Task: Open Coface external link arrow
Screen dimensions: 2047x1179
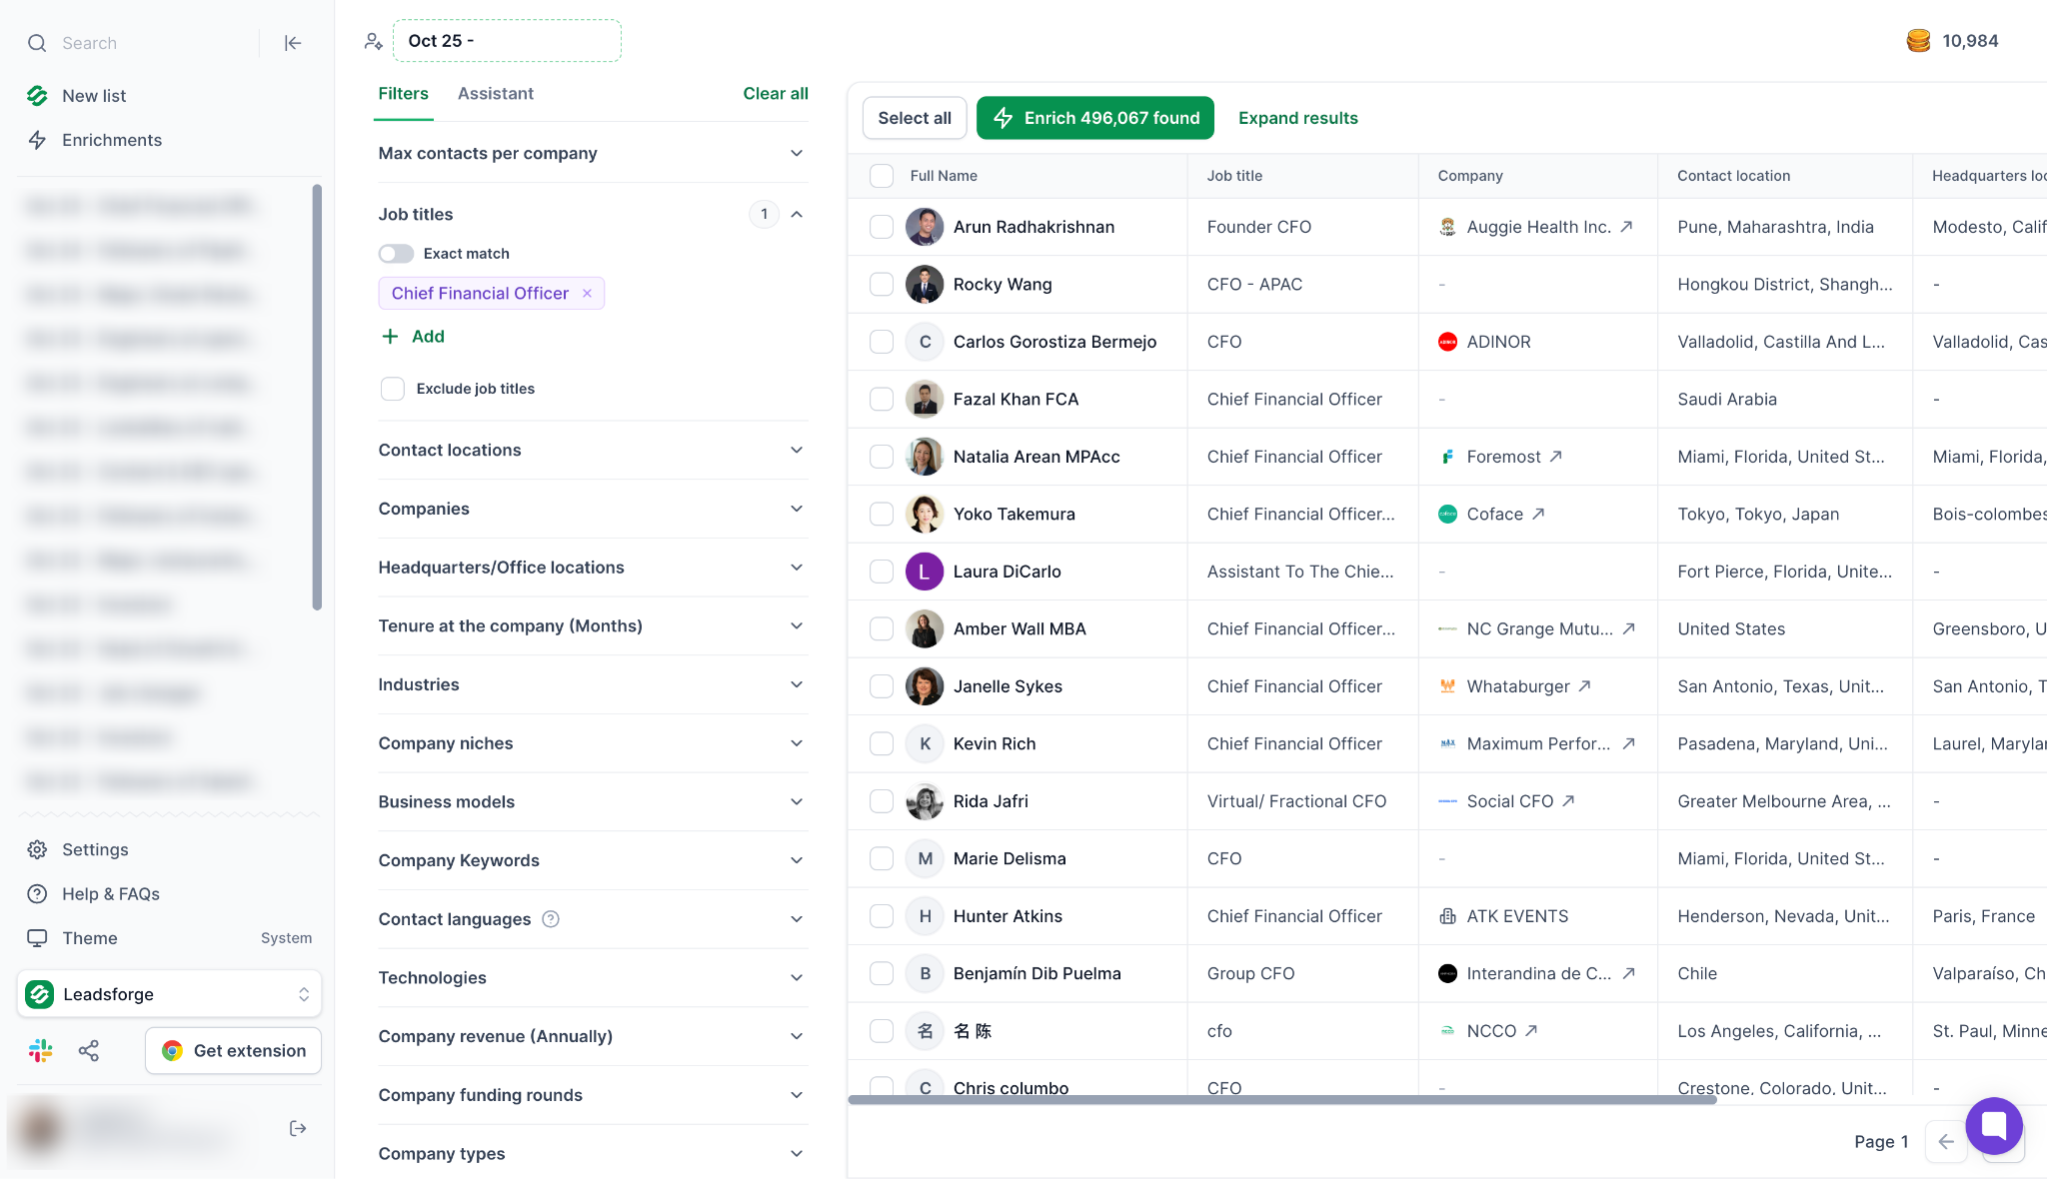Action: coord(1538,514)
